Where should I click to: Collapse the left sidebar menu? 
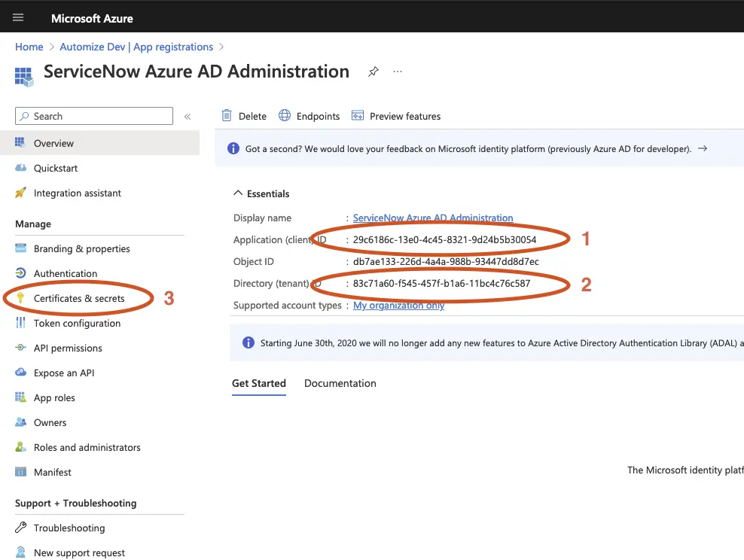point(188,117)
